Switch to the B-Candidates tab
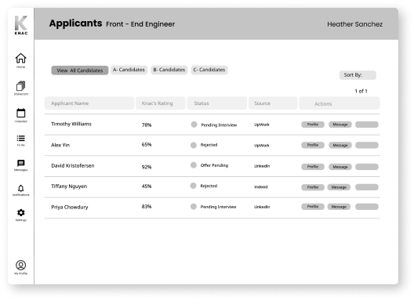Image resolution: width=414 pixels, height=300 pixels. [x=169, y=70]
